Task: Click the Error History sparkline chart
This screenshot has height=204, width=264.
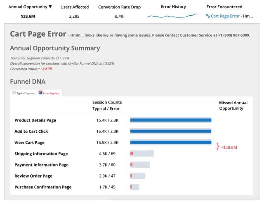Action: pos(173,16)
